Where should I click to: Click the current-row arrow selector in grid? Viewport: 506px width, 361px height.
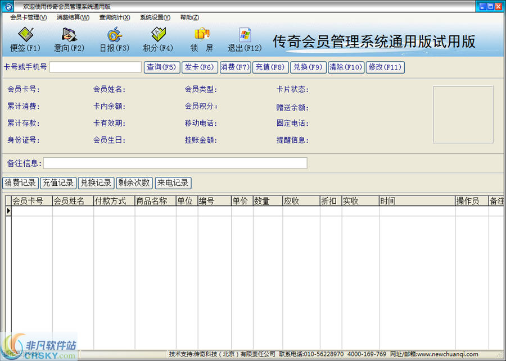pos(8,211)
